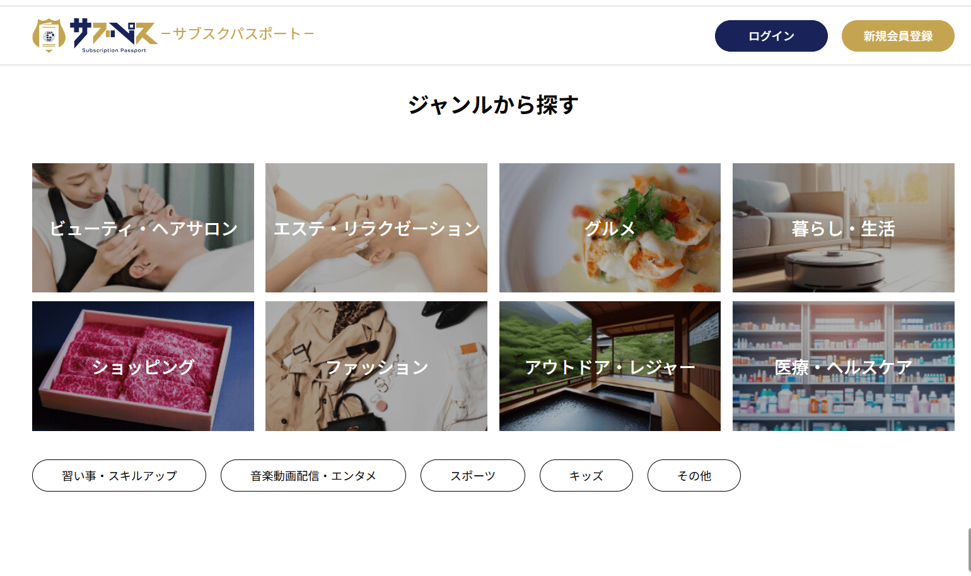Open the アウトドア・レジャー genre tile
This screenshot has height=576, width=971.
[x=610, y=366]
